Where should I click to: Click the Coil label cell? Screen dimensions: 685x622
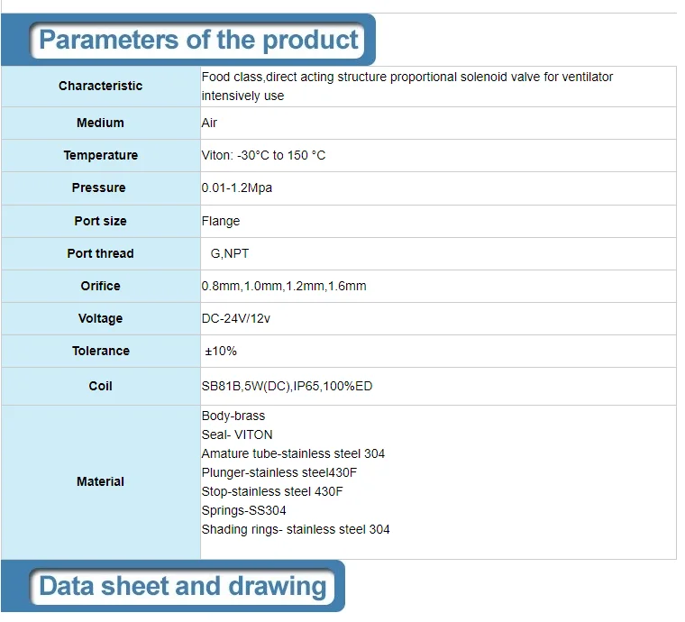pos(100,386)
